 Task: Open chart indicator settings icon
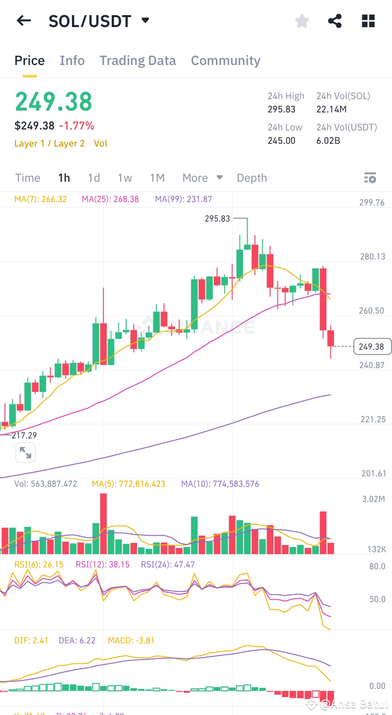click(x=370, y=178)
